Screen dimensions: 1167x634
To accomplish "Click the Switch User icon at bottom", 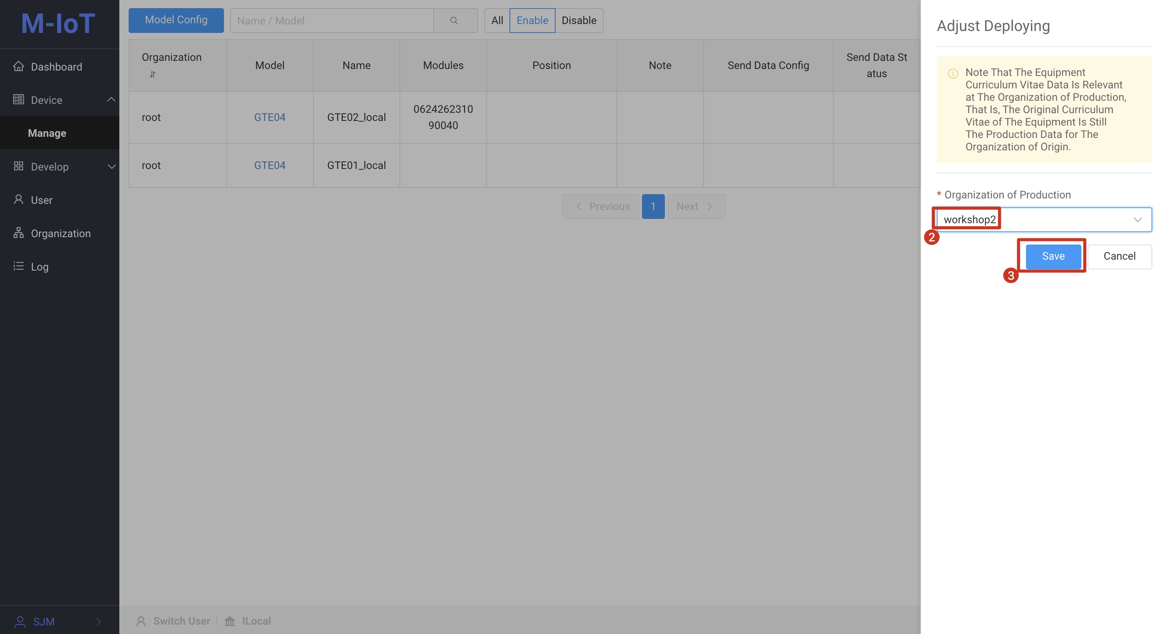I will click(x=141, y=620).
